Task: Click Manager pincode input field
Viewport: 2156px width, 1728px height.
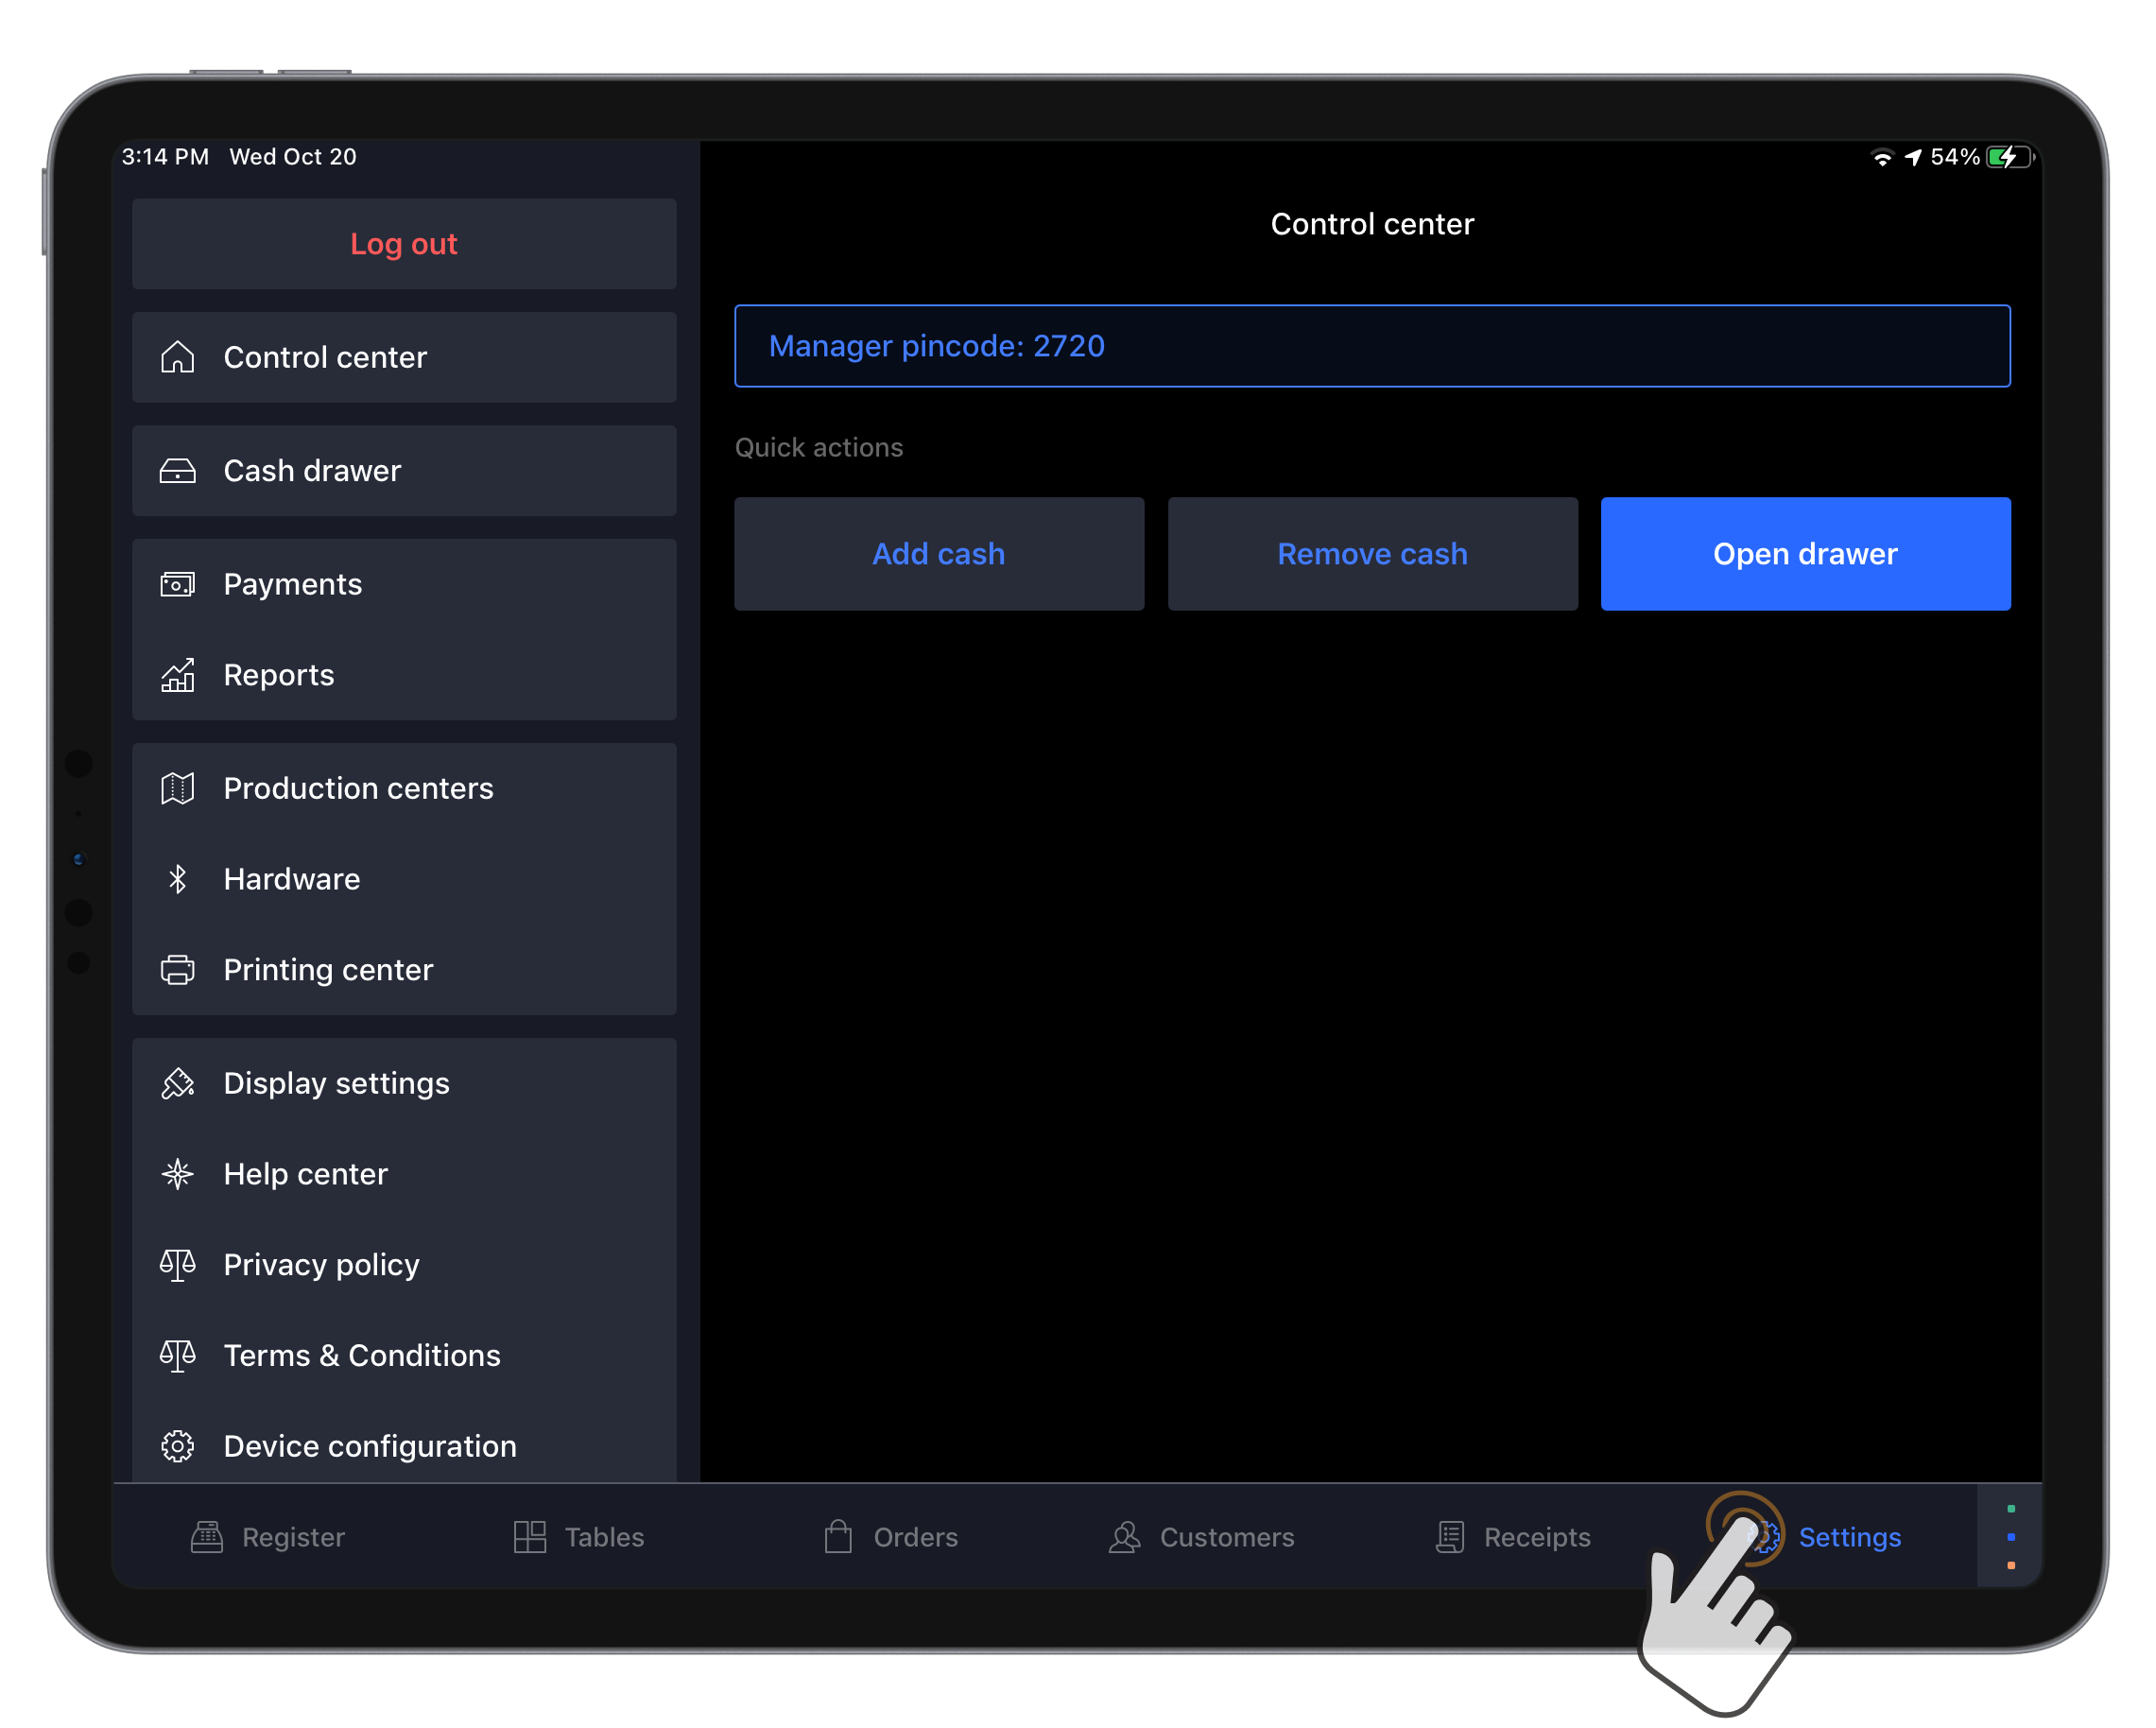Action: pos(1371,346)
